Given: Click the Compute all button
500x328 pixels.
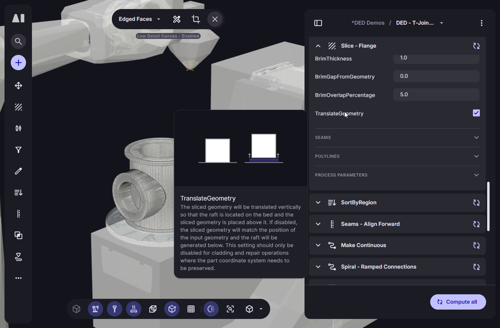Looking at the screenshot, I should coord(458,302).
